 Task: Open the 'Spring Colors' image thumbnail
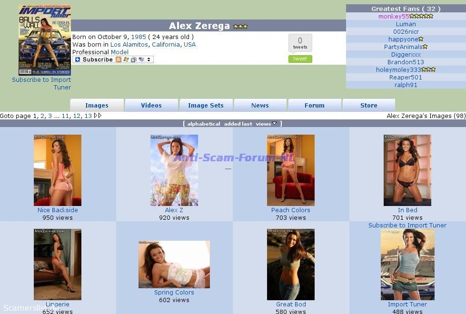coord(174,264)
